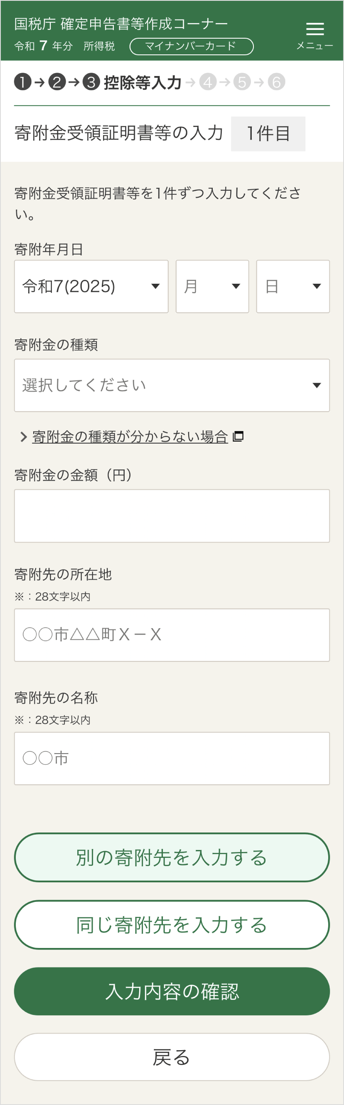Open the 月 (month) dropdown
This screenshot has height=1105, width=344.
(212, 286)
